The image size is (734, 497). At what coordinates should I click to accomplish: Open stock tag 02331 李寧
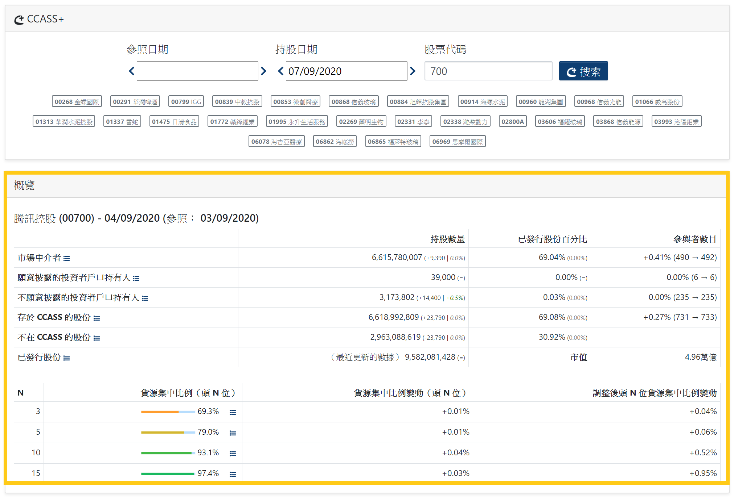(x=413, y=122)
